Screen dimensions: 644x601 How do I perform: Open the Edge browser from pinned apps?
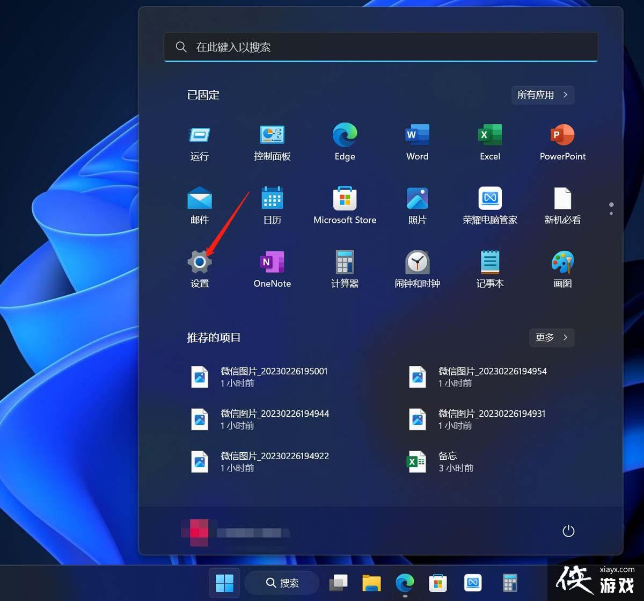(x=344, y=142)
